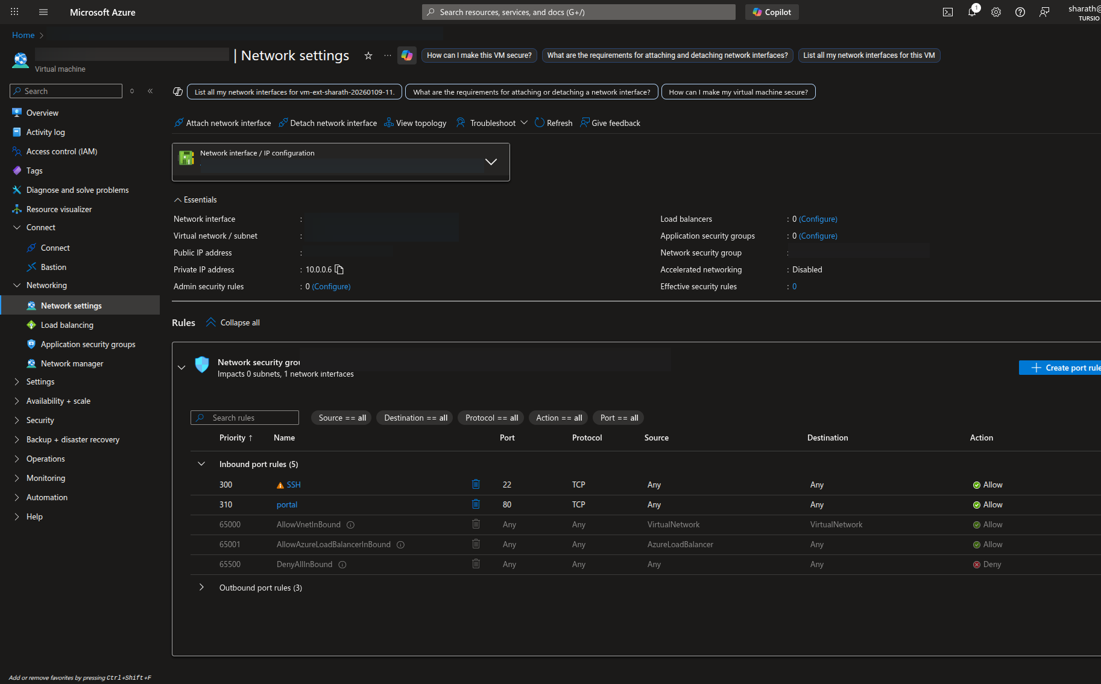
Task: Open the portal inbound rule link
Action: [x=287, y=504]
